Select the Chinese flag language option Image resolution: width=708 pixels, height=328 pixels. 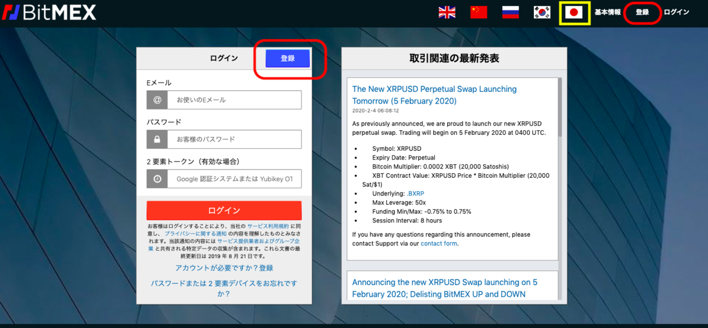pos(478,12)
